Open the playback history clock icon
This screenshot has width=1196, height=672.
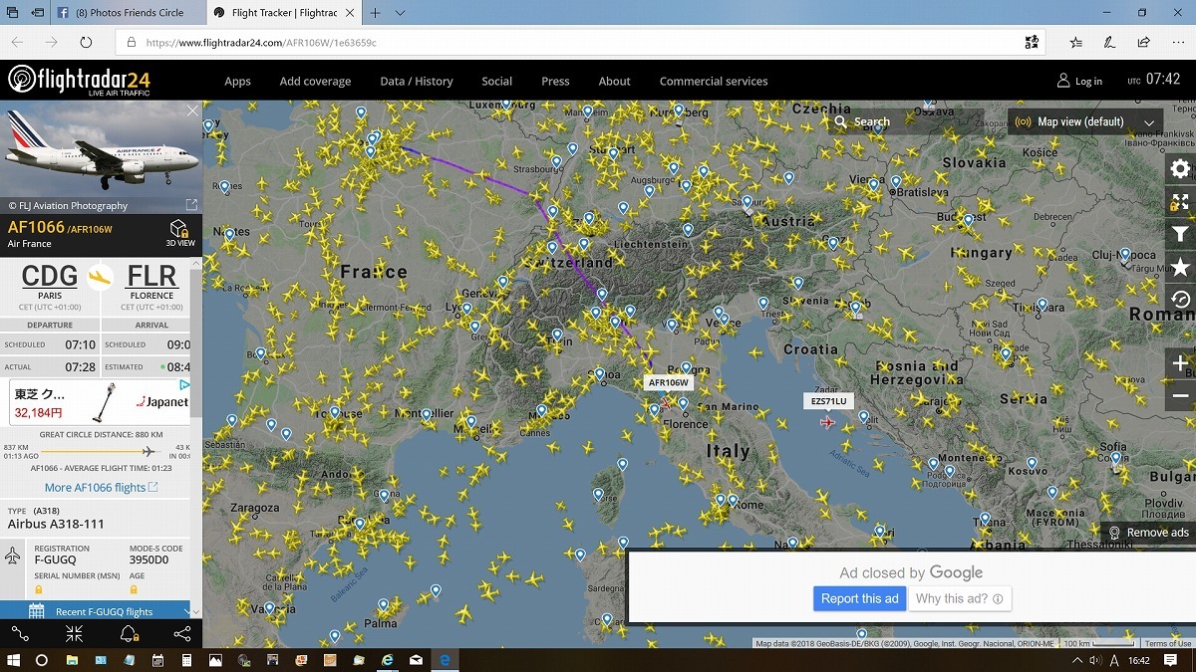pyautogui.click(x=1180, y=299)
